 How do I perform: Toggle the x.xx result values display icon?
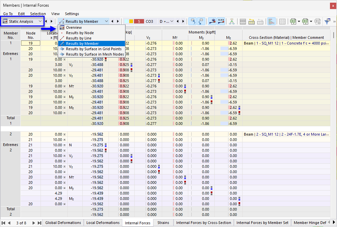pos(221,21)
